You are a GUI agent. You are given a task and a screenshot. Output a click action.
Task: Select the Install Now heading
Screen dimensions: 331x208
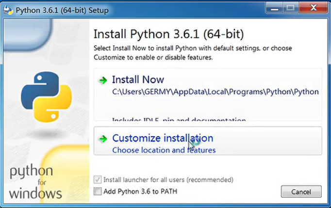coord(138,80)
